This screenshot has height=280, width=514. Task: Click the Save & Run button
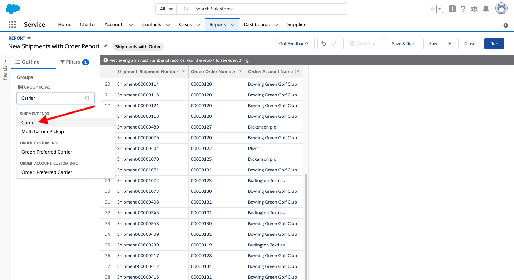[x=403, y=44]
